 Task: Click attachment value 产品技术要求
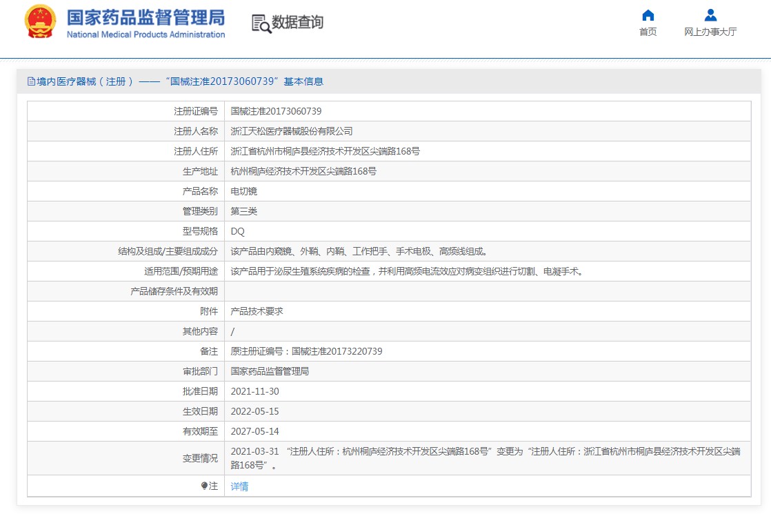tap(257, 311)
